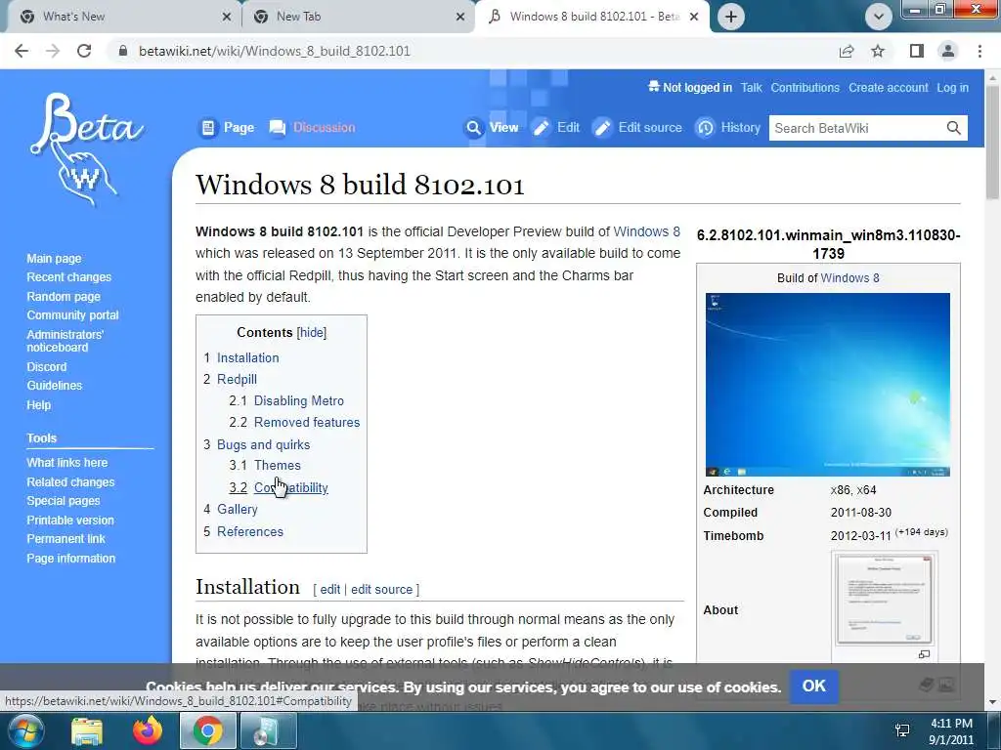Jump to Removed features in contents
This screenshot has width=1001, height=750.
307,422
